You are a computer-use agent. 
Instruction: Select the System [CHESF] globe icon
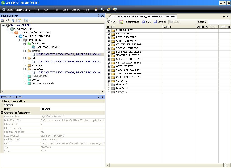[8, 25]
